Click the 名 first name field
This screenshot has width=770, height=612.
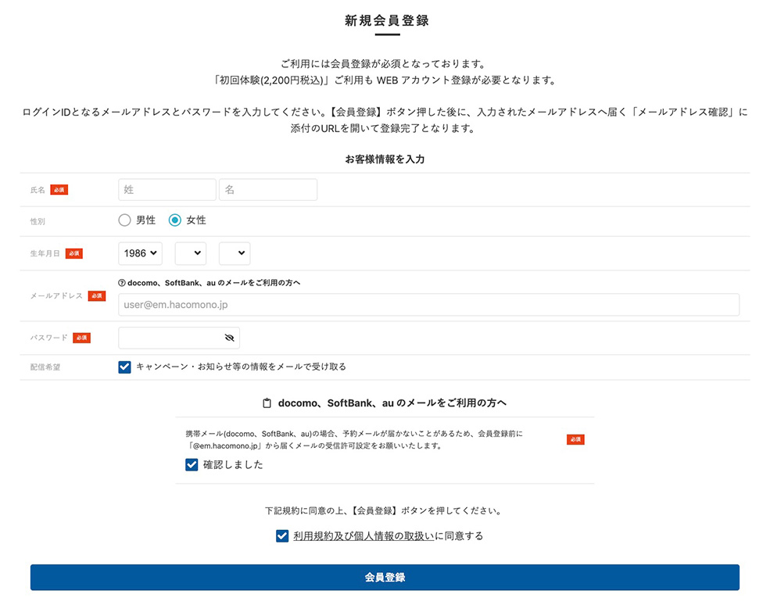(268, 190)
